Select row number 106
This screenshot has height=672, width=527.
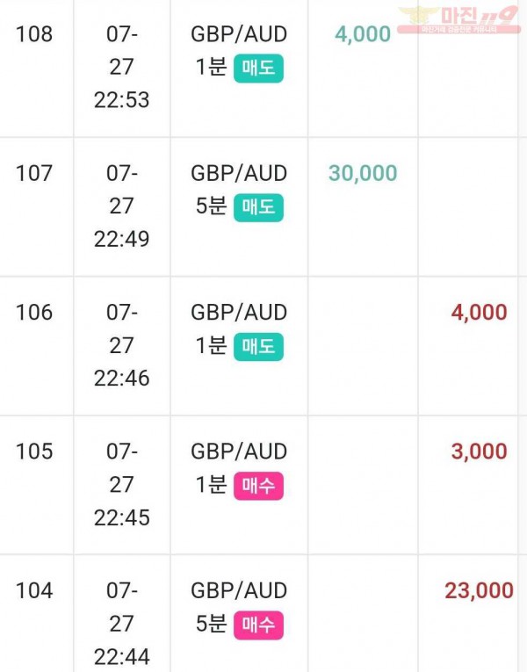click(x=34, y=312)
